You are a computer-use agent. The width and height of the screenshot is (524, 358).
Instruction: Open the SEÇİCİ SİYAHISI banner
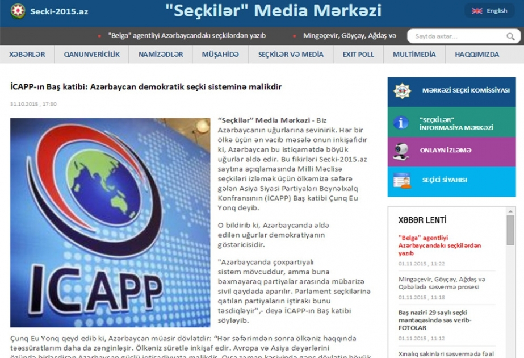click(x=451, y=182)
